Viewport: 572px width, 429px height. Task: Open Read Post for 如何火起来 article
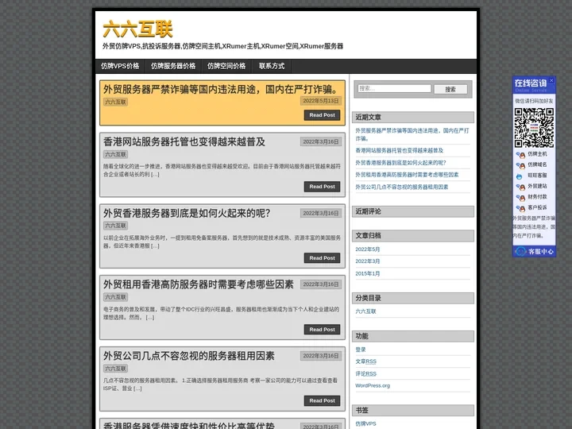(322, 258)
